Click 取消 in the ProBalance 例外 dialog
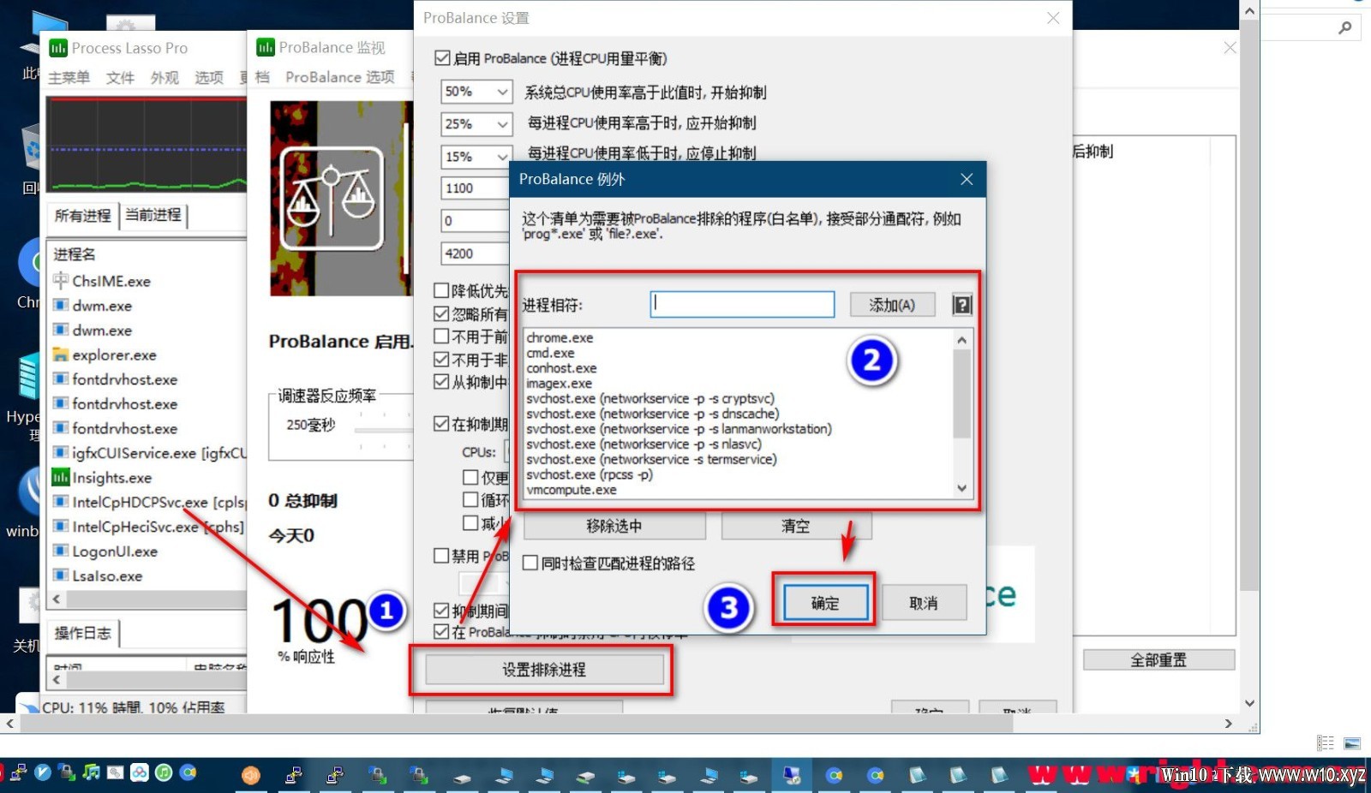The image size is (1371, 793). [924, 603]
